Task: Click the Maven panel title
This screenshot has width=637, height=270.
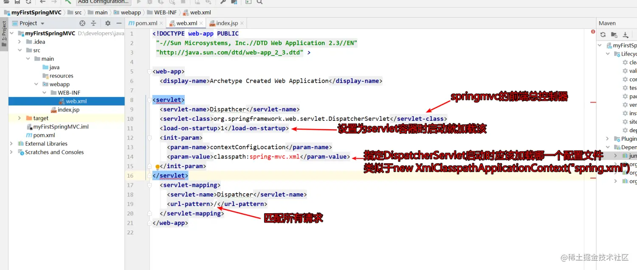Action: click(x=607, y=23)
